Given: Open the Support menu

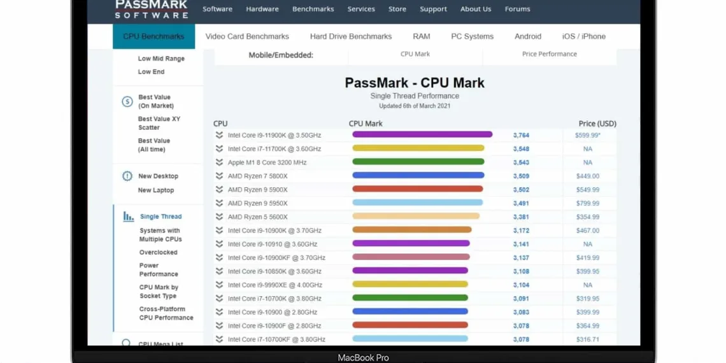Looking at the screenshot, I should (434, 9).
